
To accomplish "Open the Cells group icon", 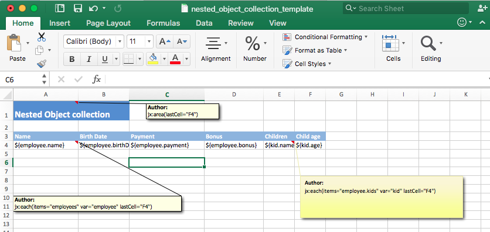I will (390, 43).
